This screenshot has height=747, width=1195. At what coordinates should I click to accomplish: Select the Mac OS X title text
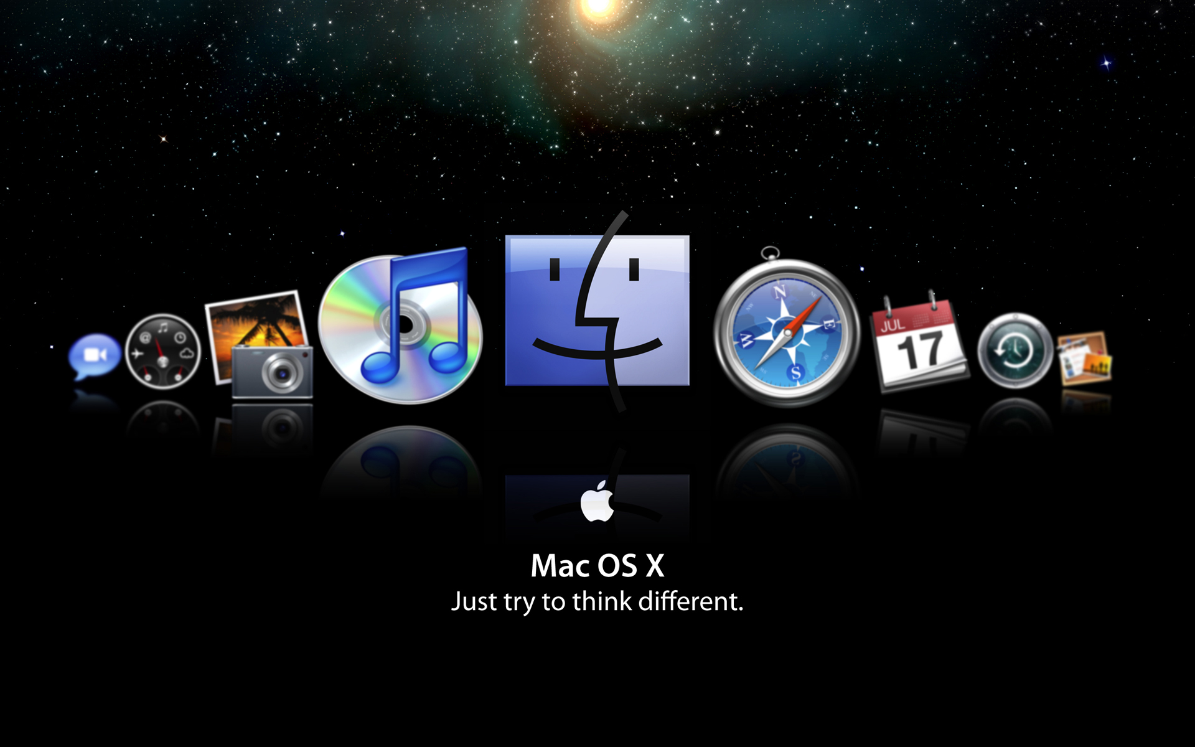pyautogui.click(x=597, y=565)
